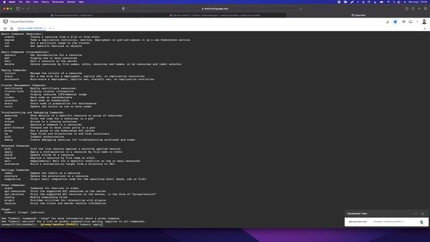Expand the new session dropdown arrow

[x=53, y=28]
